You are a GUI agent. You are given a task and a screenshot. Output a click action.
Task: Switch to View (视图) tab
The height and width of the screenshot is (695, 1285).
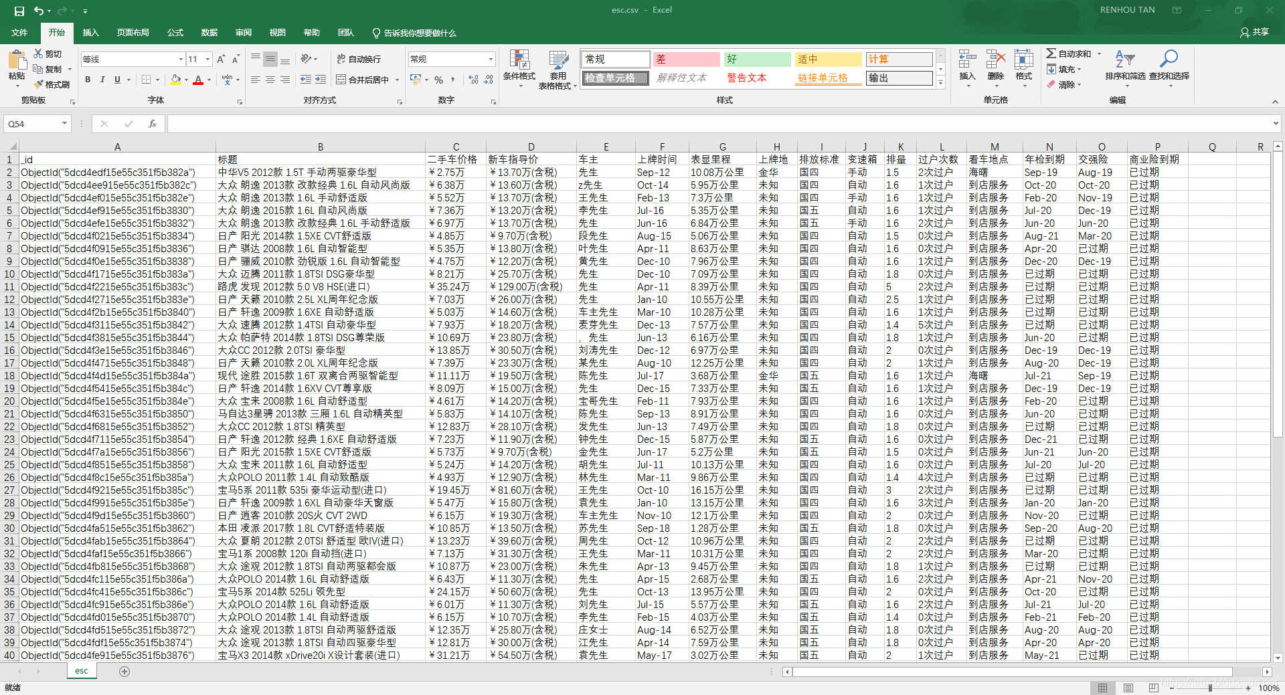[277, 33]
